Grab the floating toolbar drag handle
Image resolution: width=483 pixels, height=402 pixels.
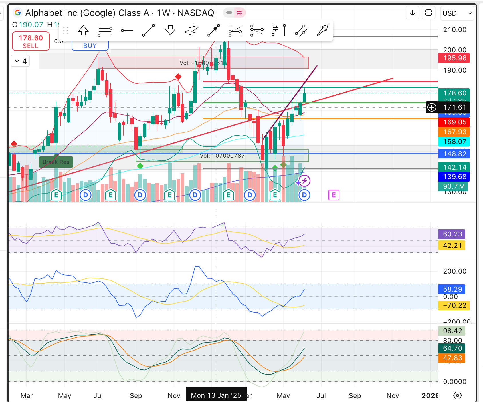coord(66,30)
